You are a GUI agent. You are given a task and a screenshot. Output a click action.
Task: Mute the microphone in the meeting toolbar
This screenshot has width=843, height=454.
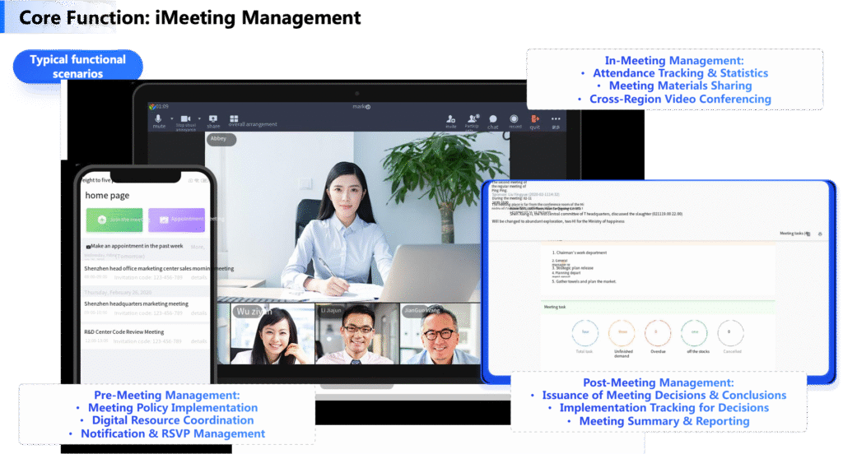tap(159, 118)
